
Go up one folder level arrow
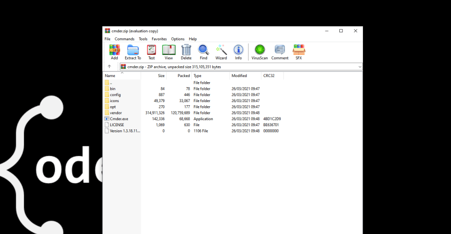coord(109,67)
